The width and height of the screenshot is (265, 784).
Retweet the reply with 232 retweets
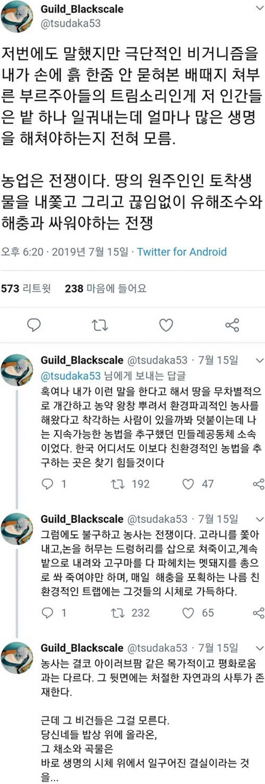[x=118, y=613]
